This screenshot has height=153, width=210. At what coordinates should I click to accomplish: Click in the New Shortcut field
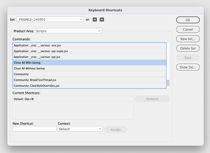[35, 129]
